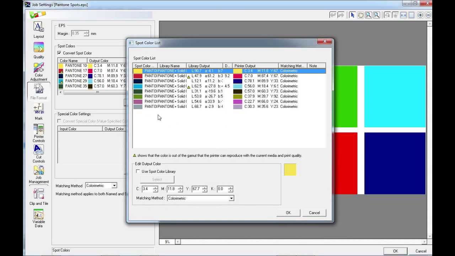Click Cancel in Job Settings window
Viewport: 455px width, 256px height.
pos(421,251)
